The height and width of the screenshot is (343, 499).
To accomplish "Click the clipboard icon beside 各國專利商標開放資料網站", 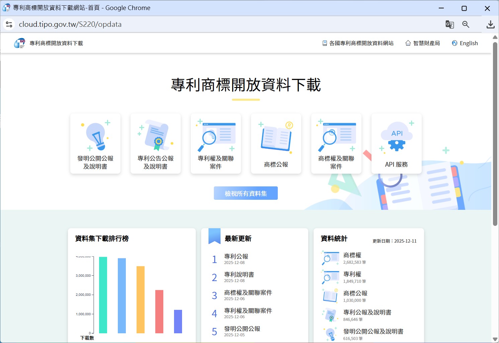I will [324, 43].
